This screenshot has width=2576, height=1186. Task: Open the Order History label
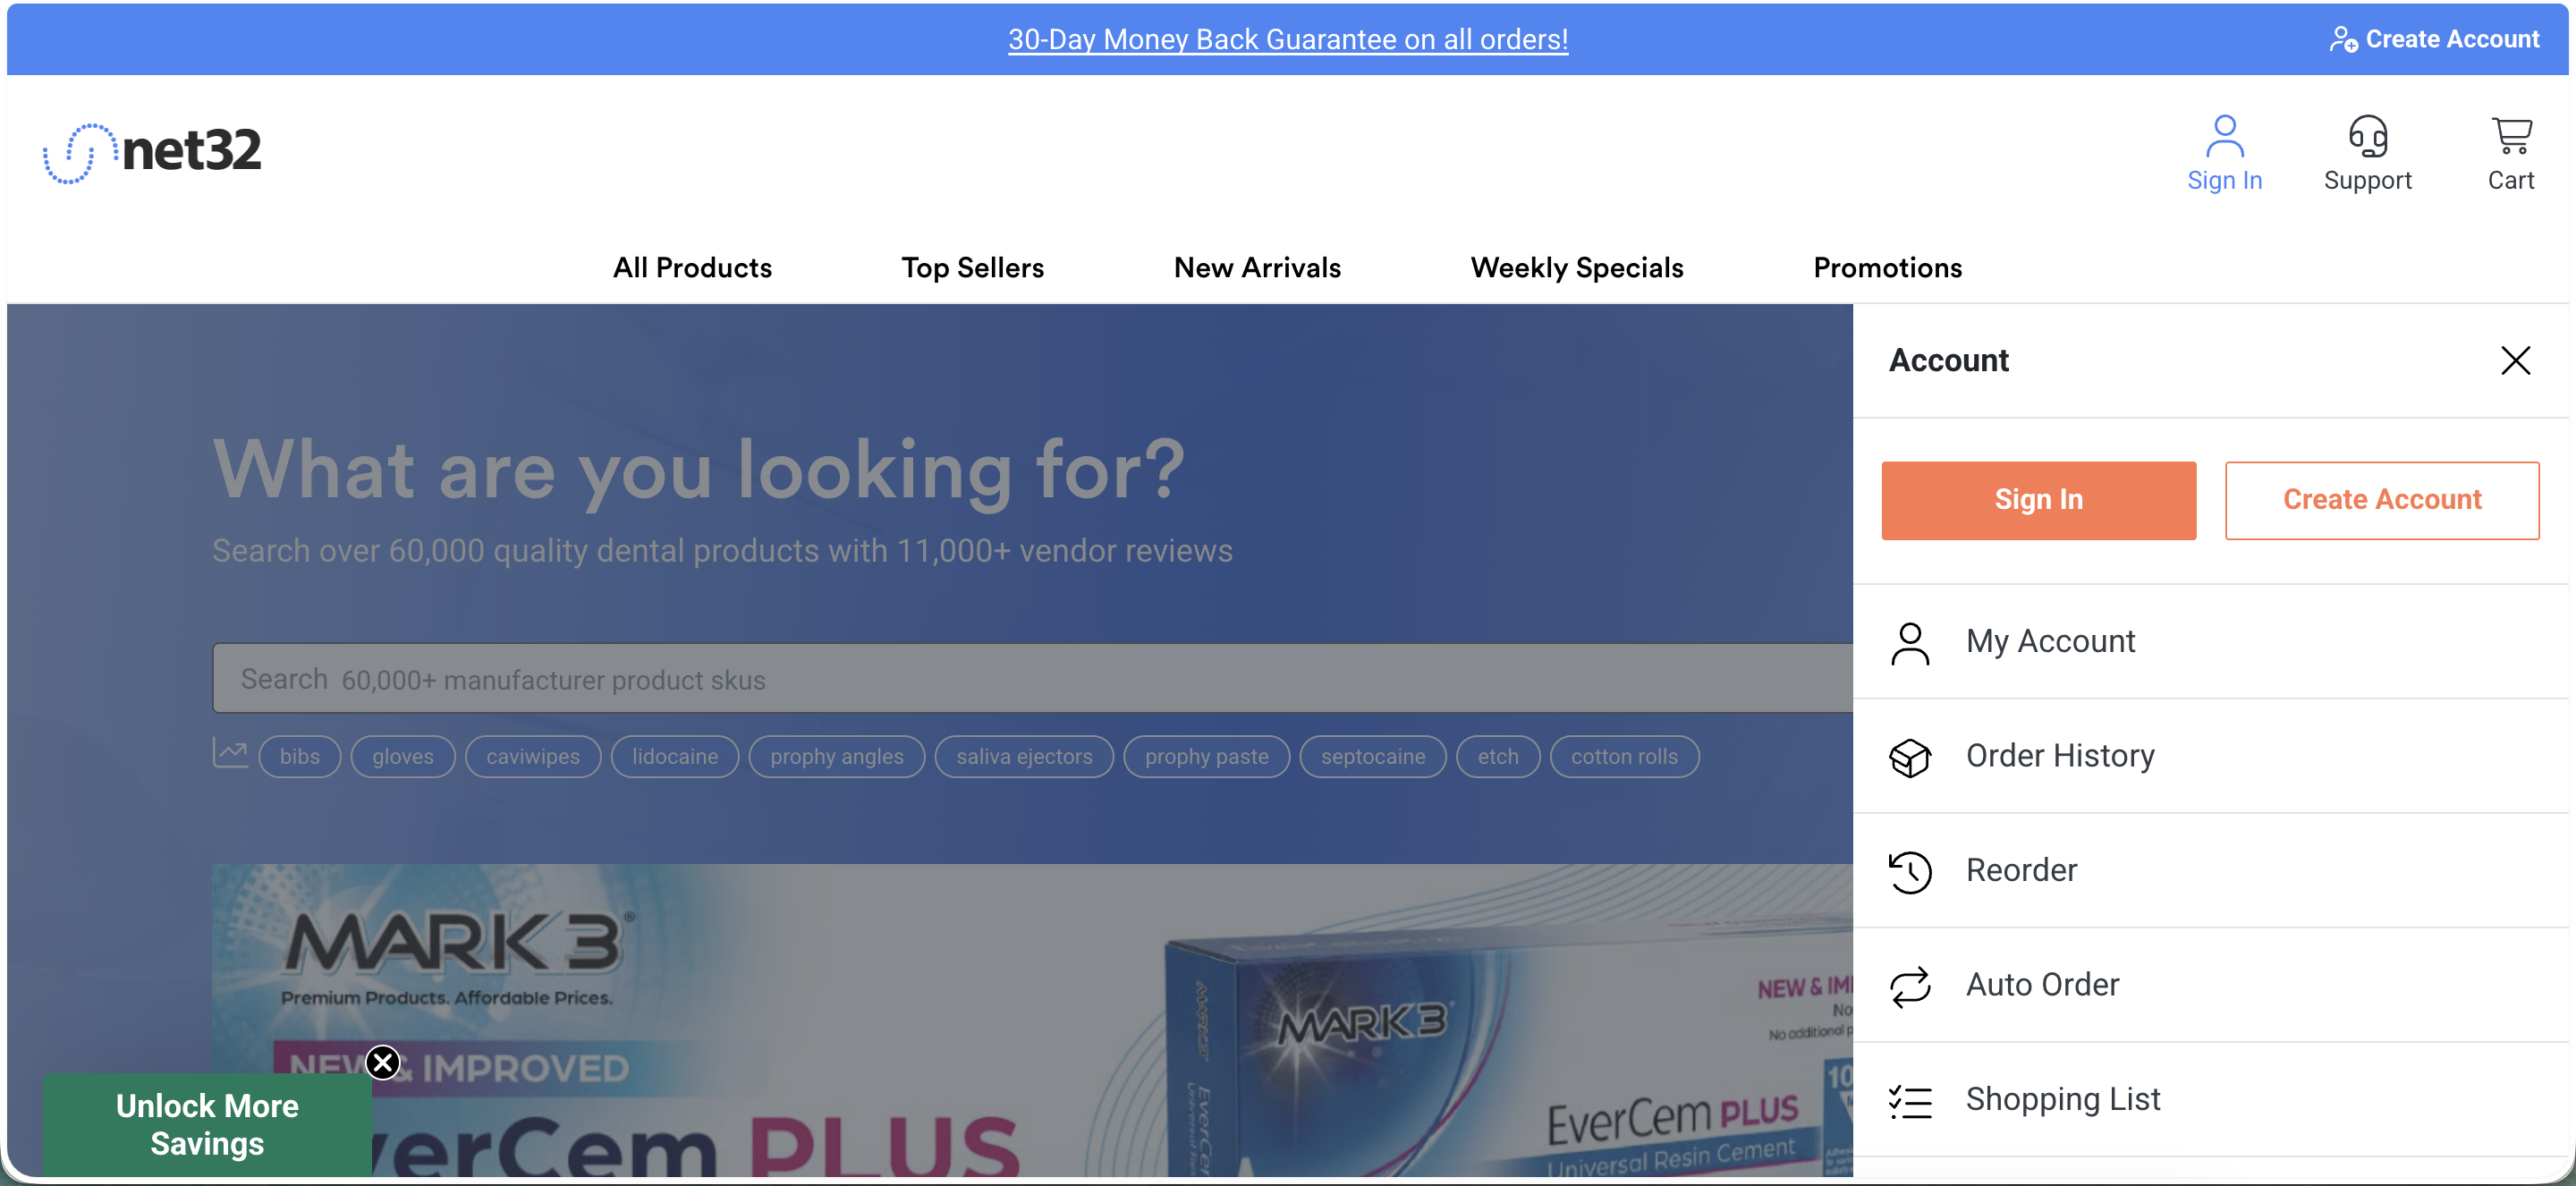click(x=2060, y=756)
